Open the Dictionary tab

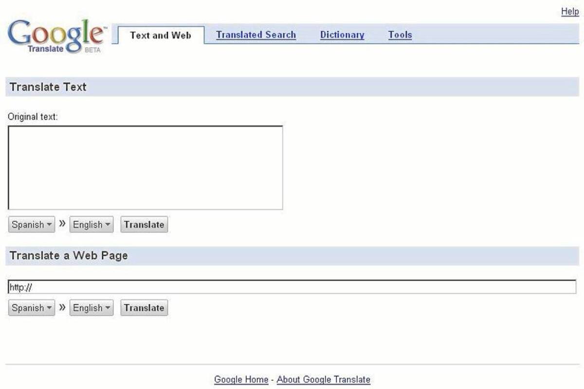(x=342, y=35)
